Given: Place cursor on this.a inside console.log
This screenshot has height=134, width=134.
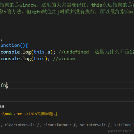Looking at the screenshot, I should pos(42,52).
